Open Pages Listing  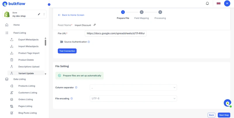(25, 106)
